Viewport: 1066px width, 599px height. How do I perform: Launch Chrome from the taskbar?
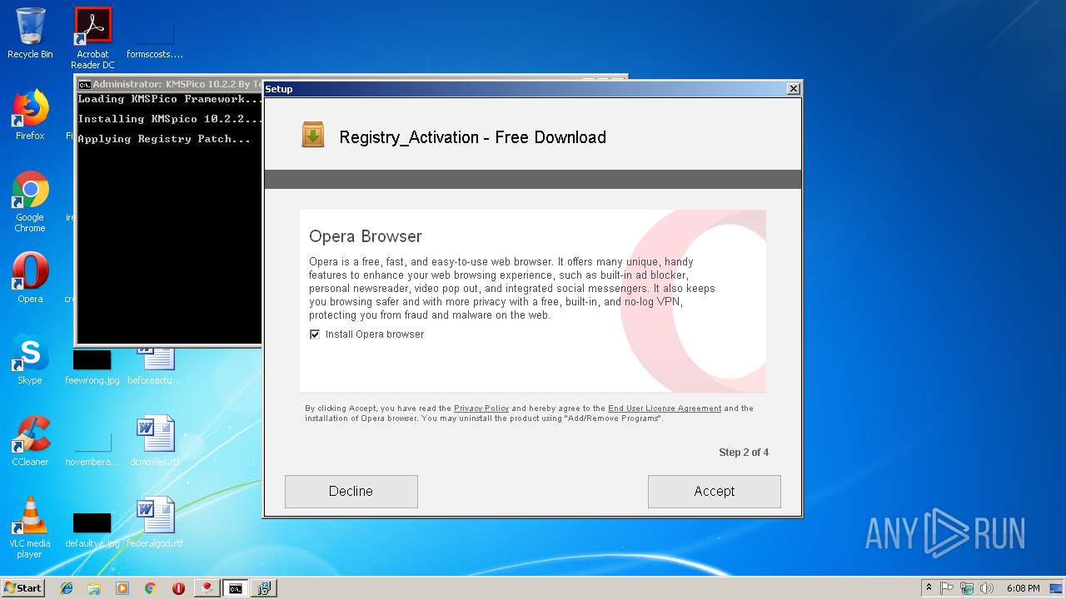pyautogui.click(x=150, y=588)
